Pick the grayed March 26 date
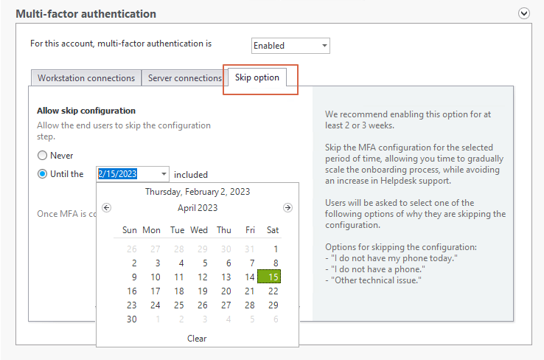This screenshot has height=360, width=544. [131, 249]
